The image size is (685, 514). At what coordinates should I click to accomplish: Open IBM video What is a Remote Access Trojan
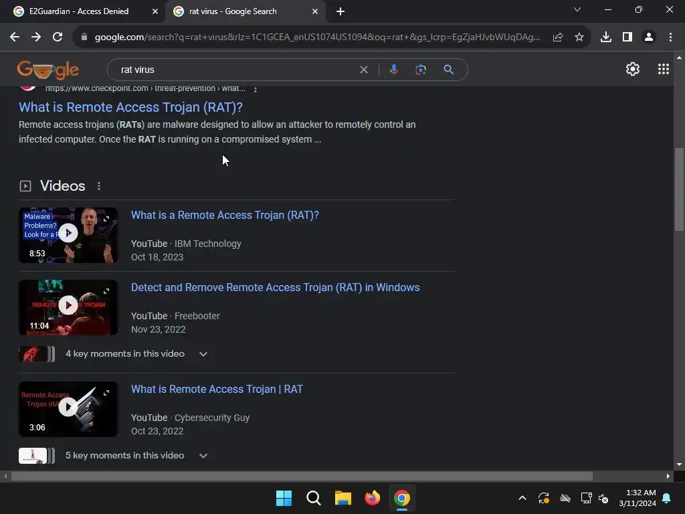[225, 215]
